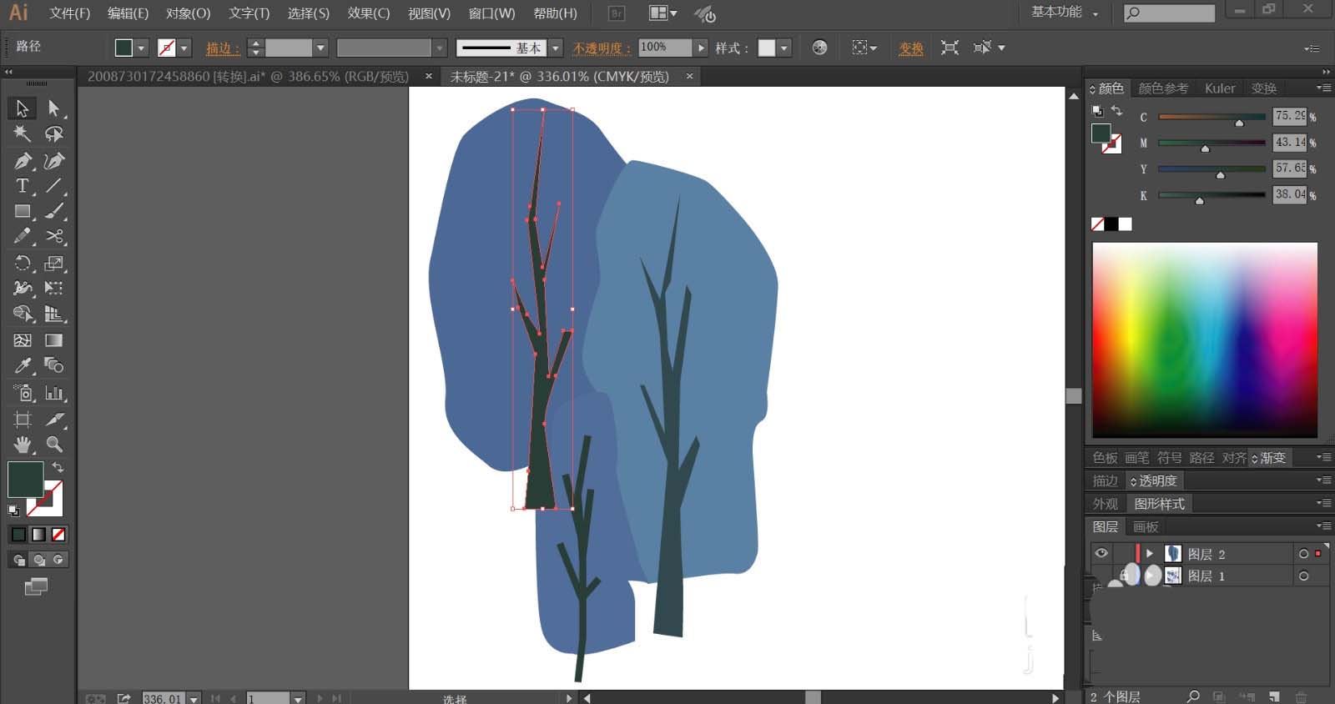Select the Rectangle tool

[x=23, y=212]
